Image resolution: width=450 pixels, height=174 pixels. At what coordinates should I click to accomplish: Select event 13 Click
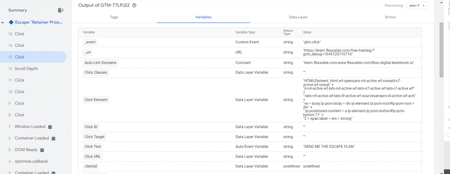(x=33, y=57)
